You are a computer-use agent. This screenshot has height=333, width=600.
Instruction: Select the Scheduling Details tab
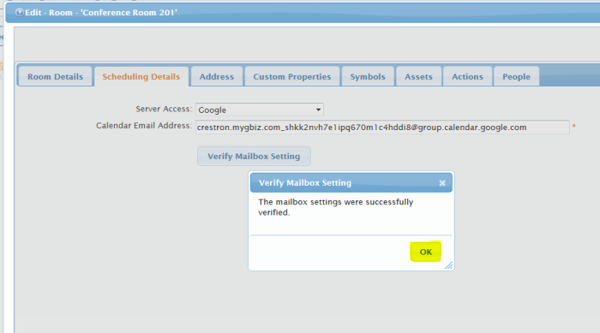point(141,76)
